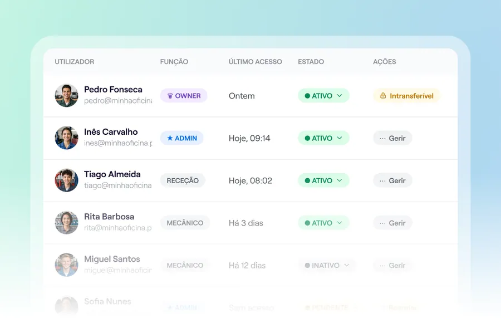Click Miguel Santos's MECÂNICO role badge
The image size is (501, 318).
click(x=185, y=265)
